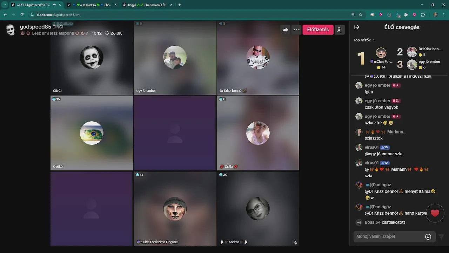Image resolution: width=449 pixels, height=253 pixels.
Task: Click 'Boss 34 csatlakozott' join notice
Action: pos(385,222)
